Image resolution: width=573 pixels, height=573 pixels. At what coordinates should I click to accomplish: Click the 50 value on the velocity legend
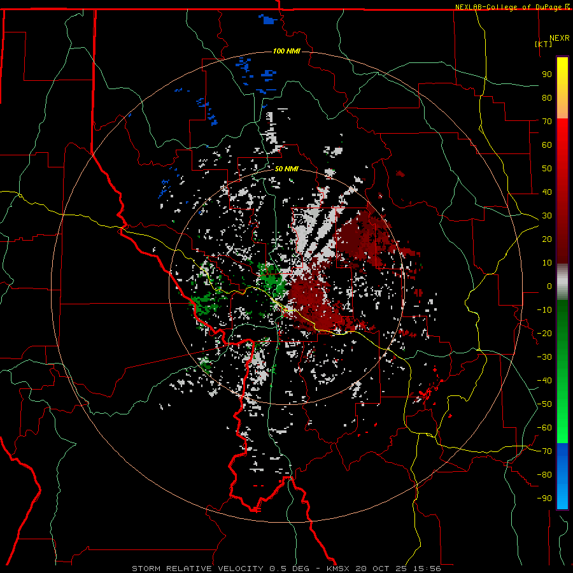coord(547,169)
